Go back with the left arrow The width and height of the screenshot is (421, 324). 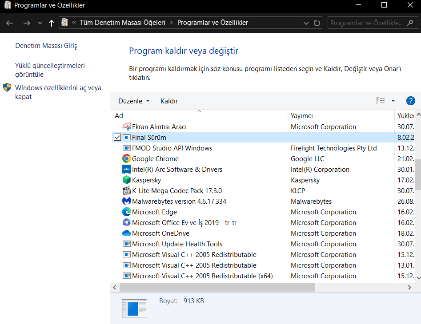coord(10,23)
